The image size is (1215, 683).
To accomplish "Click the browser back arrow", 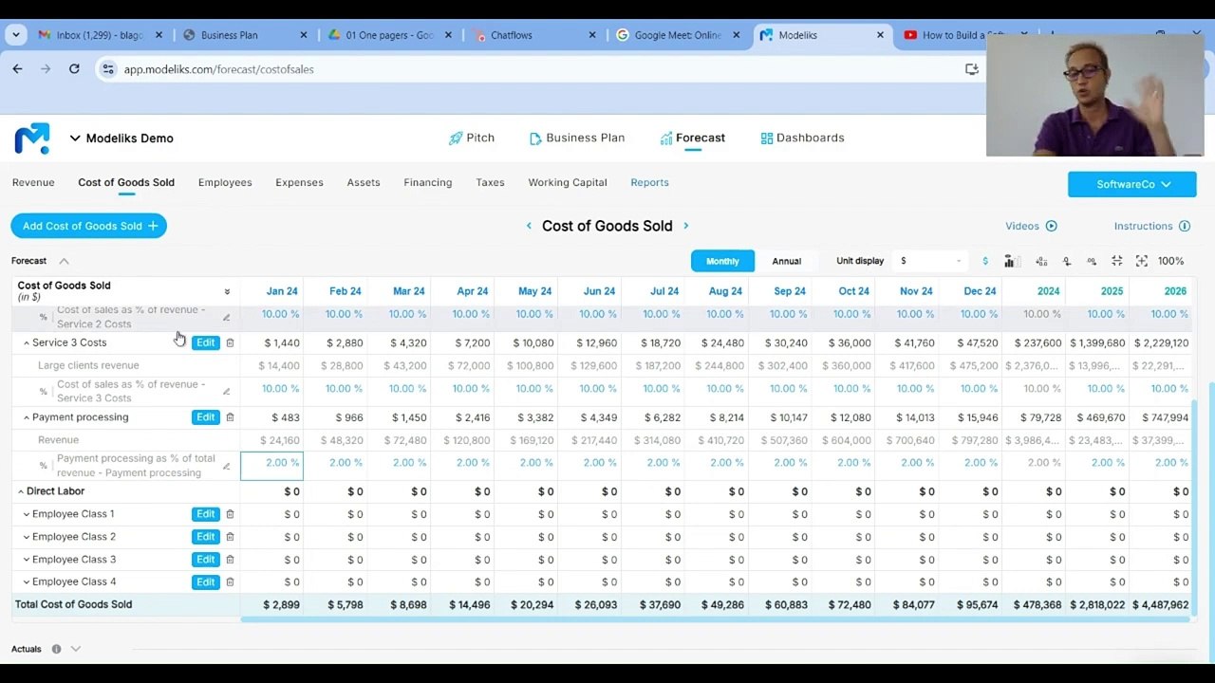I will [x=17, y=68].
